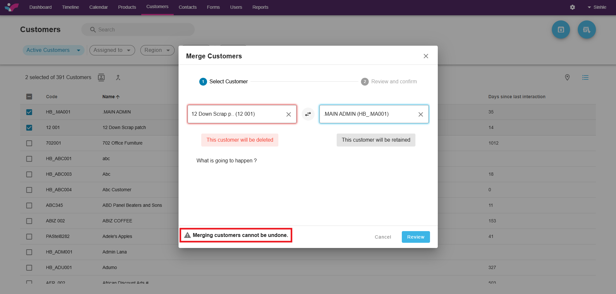Click the map location pin icon

[567, 77]
